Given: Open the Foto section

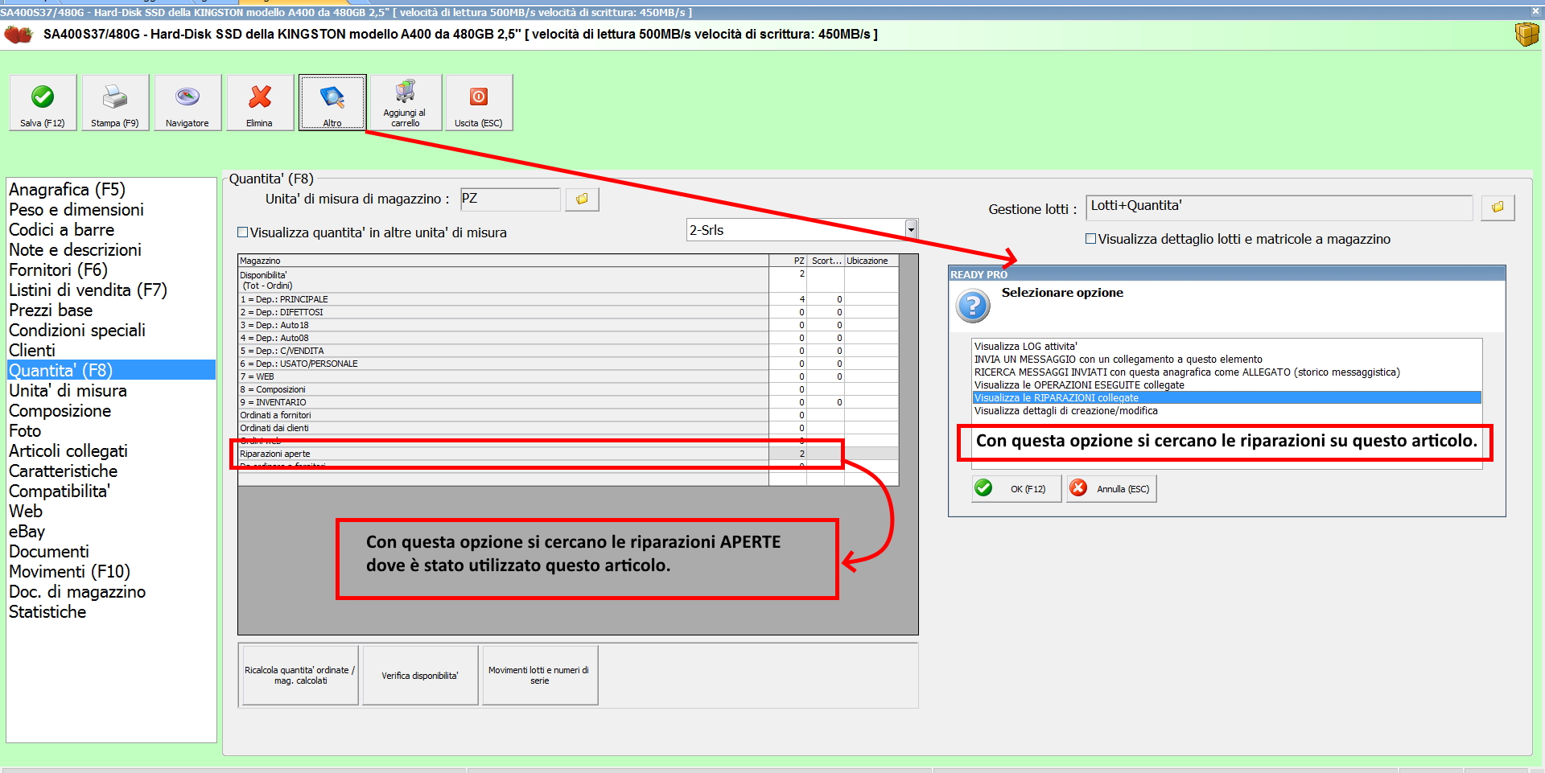Looking at the screenshot, I should pos(25,430).
